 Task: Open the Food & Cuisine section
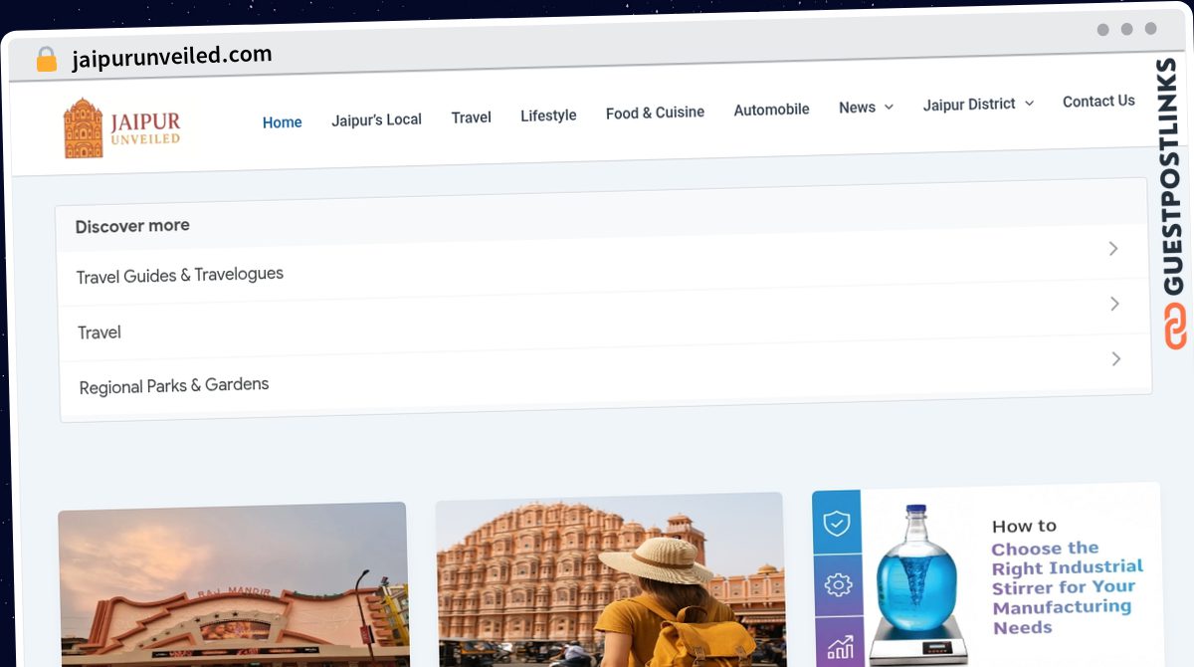click(x=655, y=112)
